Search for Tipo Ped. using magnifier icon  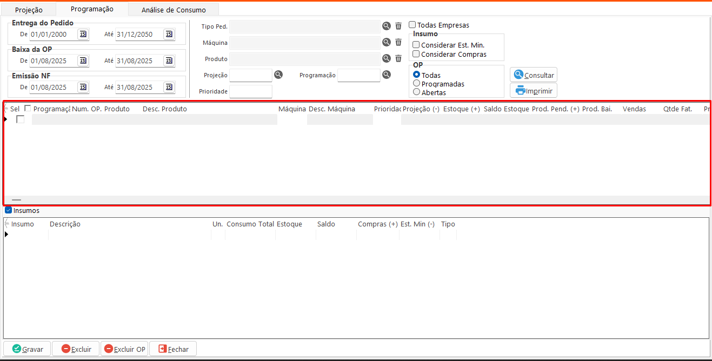tap(387, 26)
